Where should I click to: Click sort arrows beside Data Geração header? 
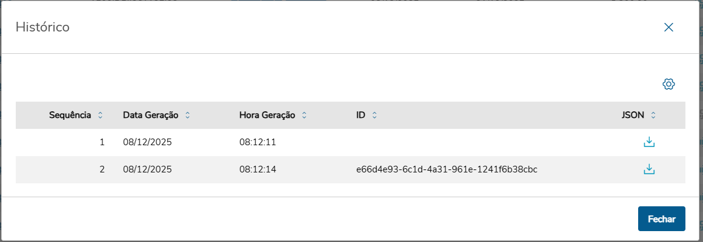[187, 115]
